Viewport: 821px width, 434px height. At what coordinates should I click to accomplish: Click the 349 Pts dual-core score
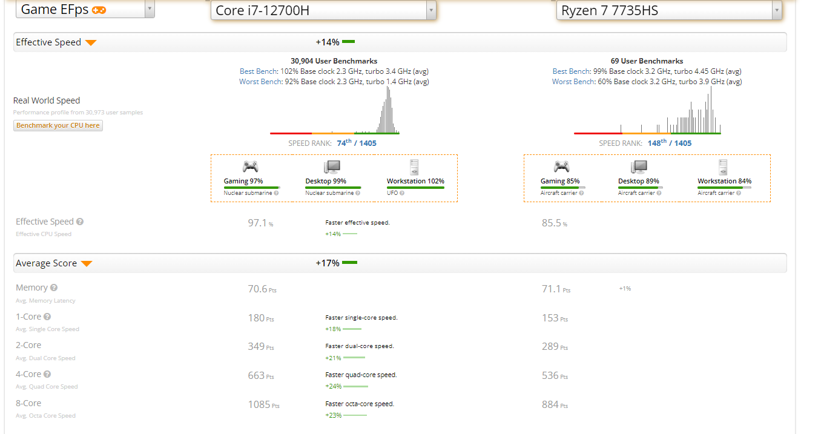pyautogui.click(x=261, y=347)
